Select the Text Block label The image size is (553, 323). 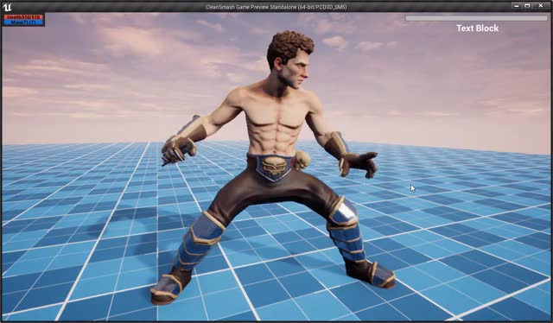pyautogui.click(x=478, y=28)
